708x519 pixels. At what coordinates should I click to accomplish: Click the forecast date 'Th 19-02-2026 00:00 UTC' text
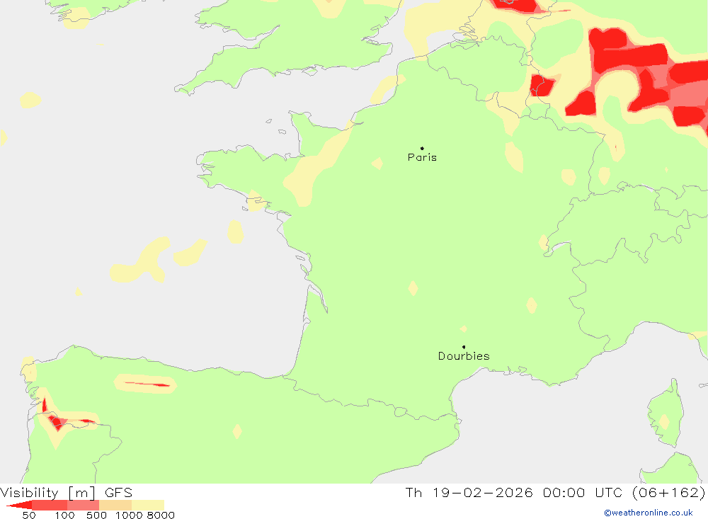click(514, 492)
